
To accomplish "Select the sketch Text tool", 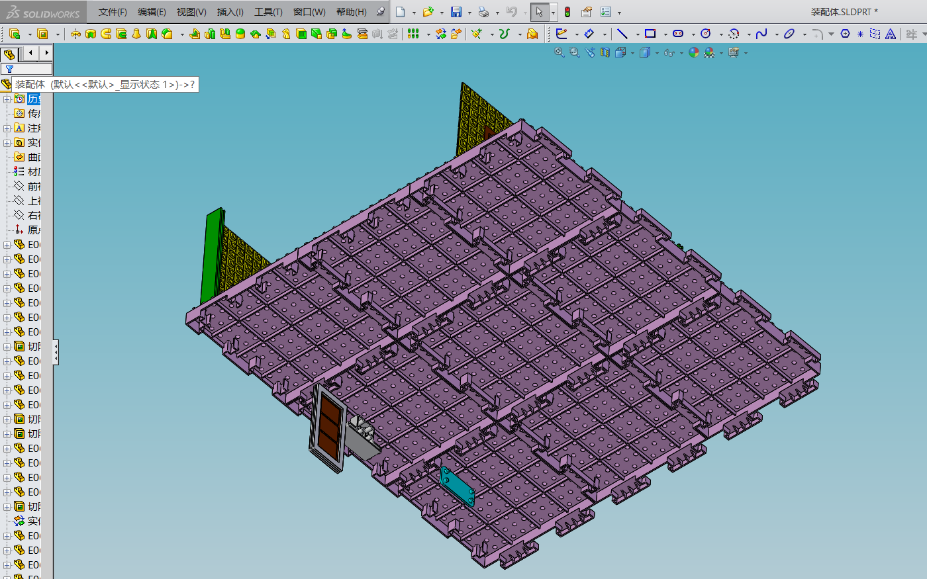I will pos(891,34).
